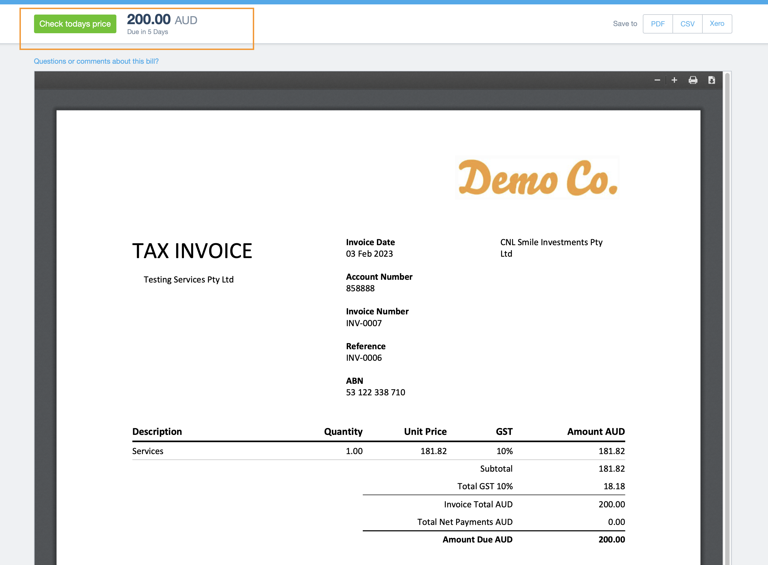Image resolution: width=768 pixels, height=565 pixels.
Task: Send the bill to Xero
Action: pyautogui.click(x=717, y=24)
